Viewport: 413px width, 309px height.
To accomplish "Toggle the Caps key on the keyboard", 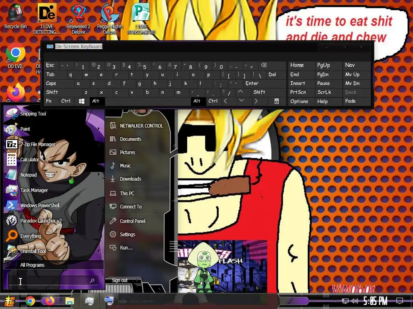I will (x=58, y=83).
